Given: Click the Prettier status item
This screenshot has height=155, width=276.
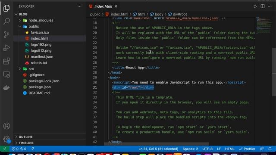Looking at the screenshot, I should (x=247, y=149).
